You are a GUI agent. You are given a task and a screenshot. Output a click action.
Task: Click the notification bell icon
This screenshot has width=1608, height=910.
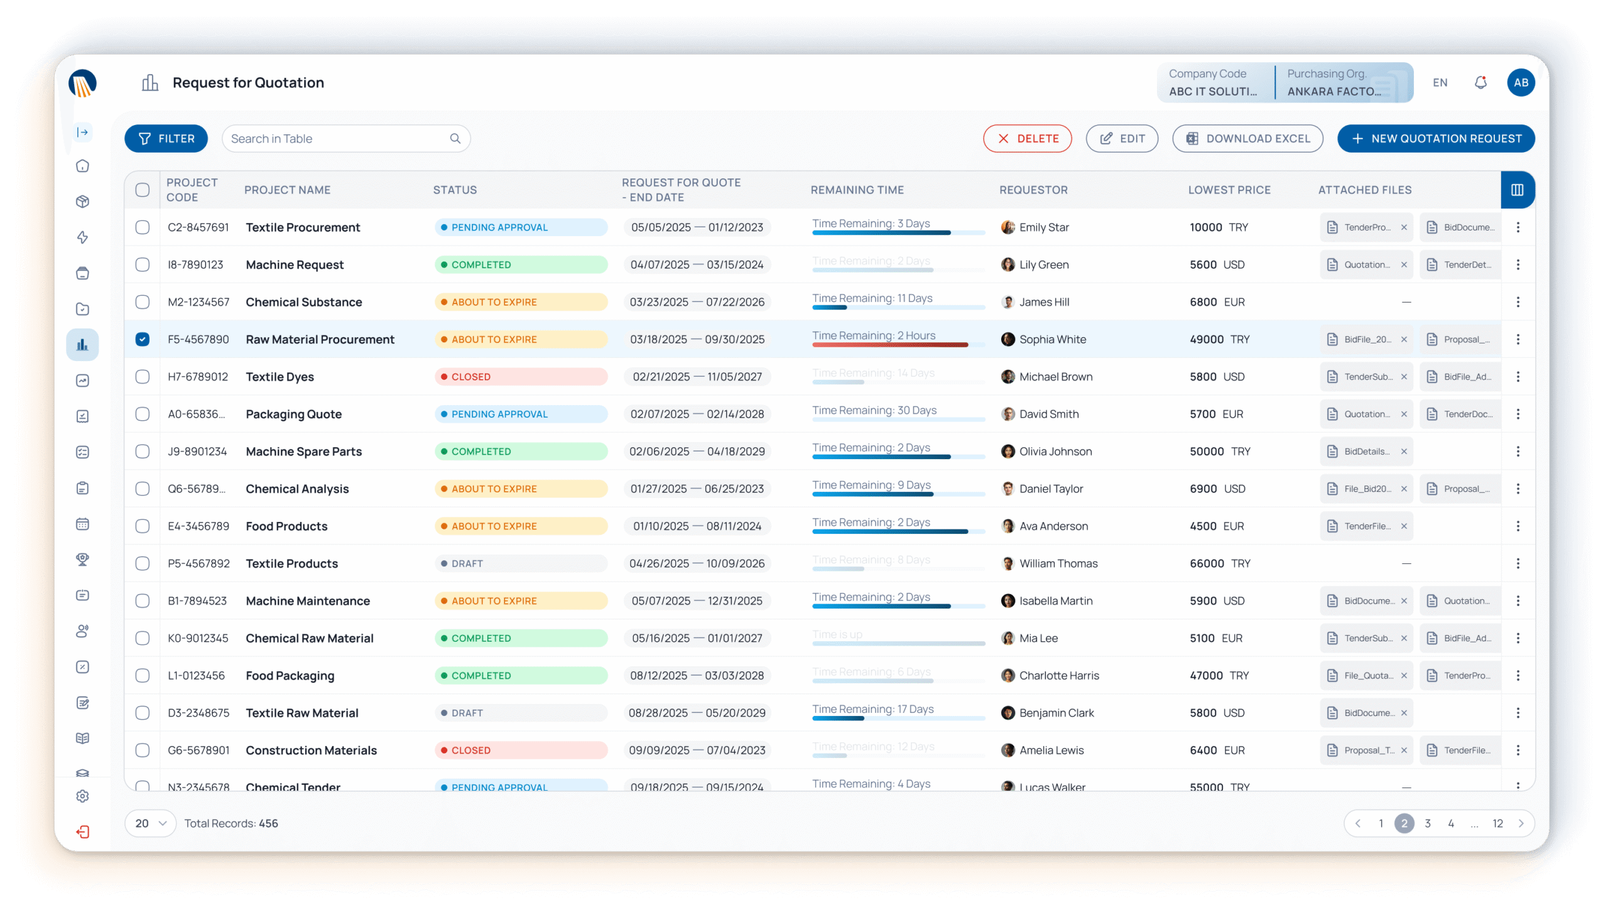(x=1480, y=82)
